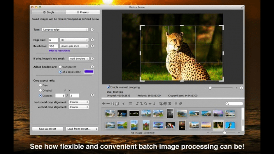Click the help icon beside Type dropdown

[92, 30]
